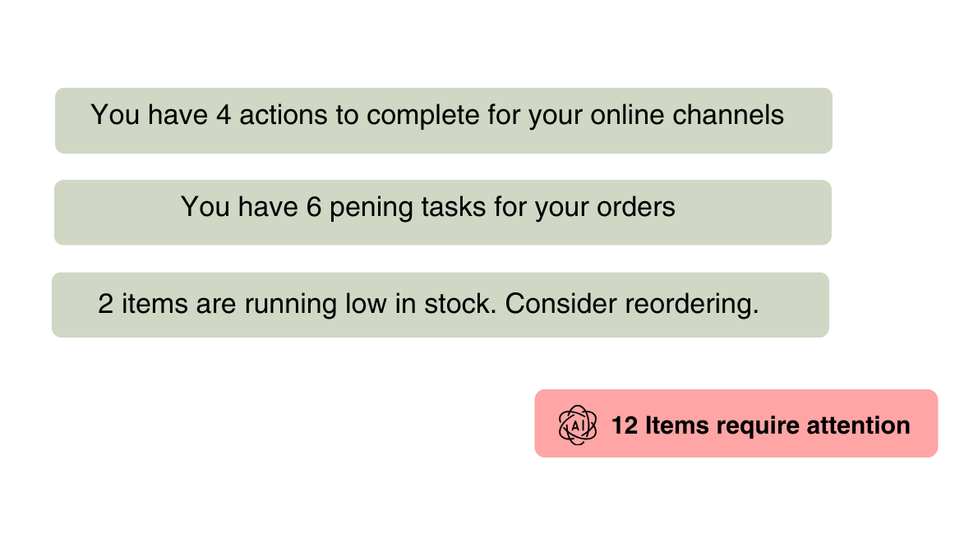Click the "online channels" text in the first banner
Viewport: 978px width, 556px height.
pos(687,115)
